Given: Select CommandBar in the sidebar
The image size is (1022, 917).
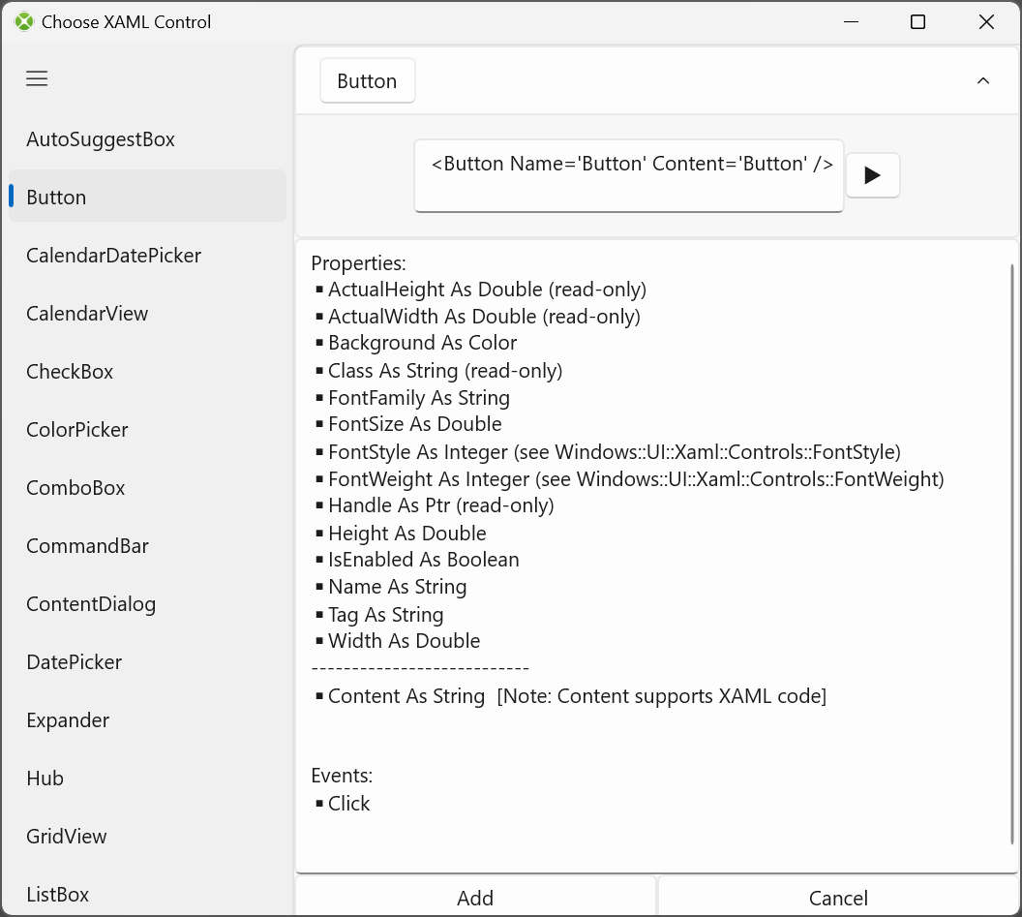Looking at the screenshot, I should [x=87, y=546].
